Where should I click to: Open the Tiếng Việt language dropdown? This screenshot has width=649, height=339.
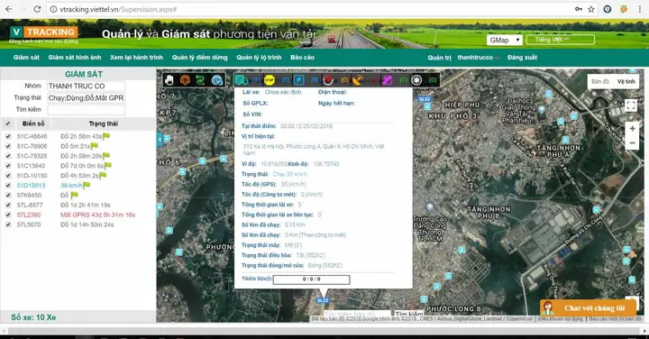pyautogui.click(x=561, y=40)
